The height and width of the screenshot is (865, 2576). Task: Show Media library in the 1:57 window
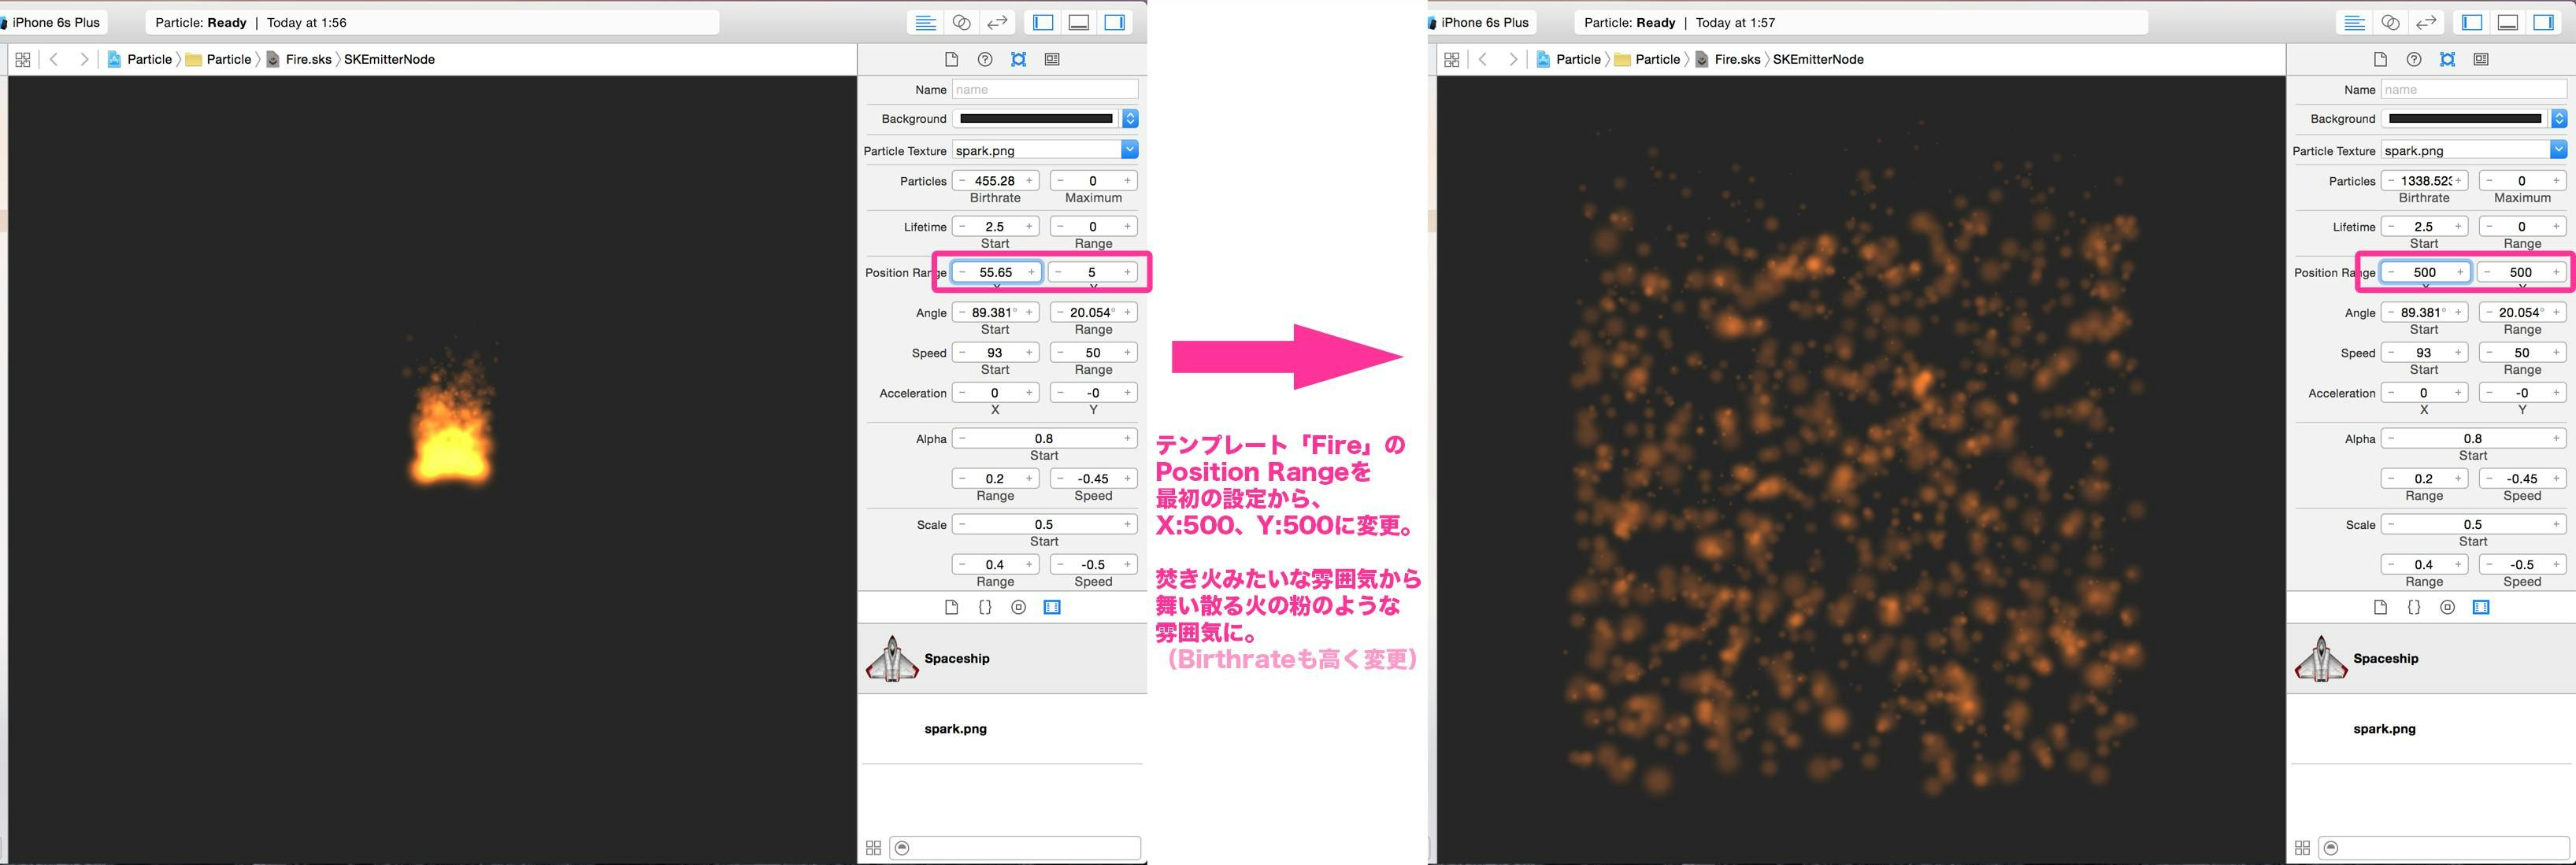pos(2481,607)
